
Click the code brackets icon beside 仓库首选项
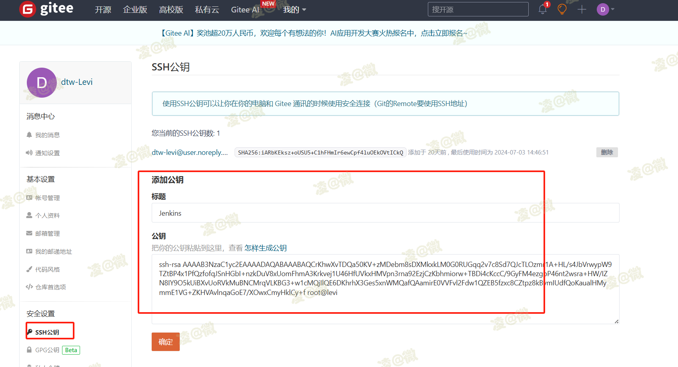point(29,287)
